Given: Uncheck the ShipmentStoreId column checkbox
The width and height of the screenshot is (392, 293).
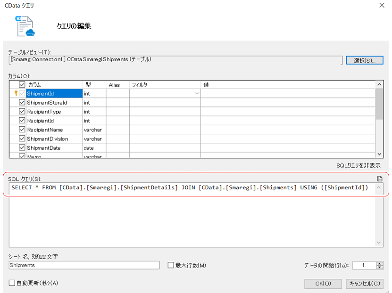Looking at the screenshot, I should (22, 102).
